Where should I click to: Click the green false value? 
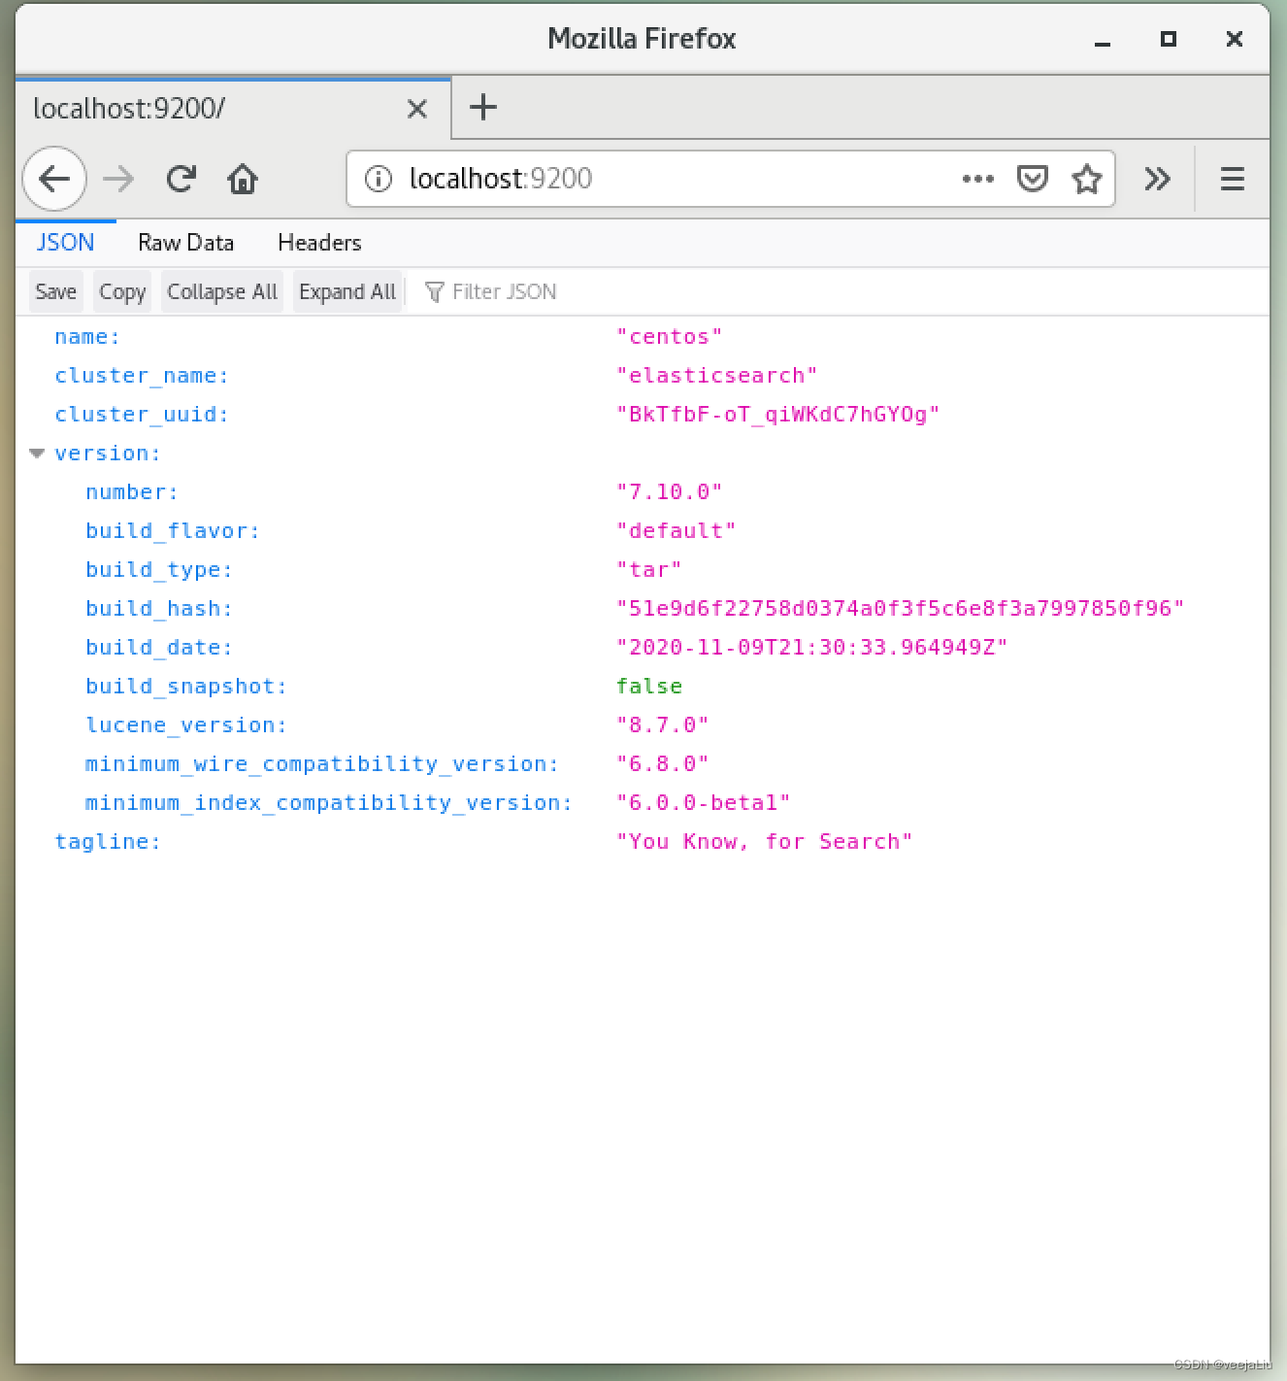coord(649,687)
